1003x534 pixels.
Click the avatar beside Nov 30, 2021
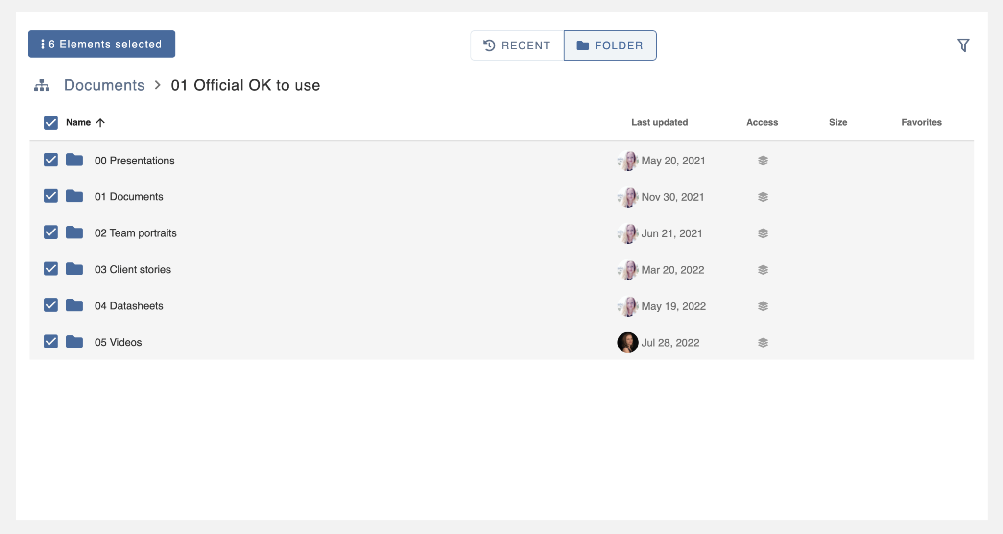pos(627,197)
